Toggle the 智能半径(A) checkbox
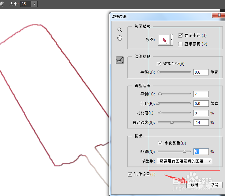The image size is (225, 196). point(159,63)
